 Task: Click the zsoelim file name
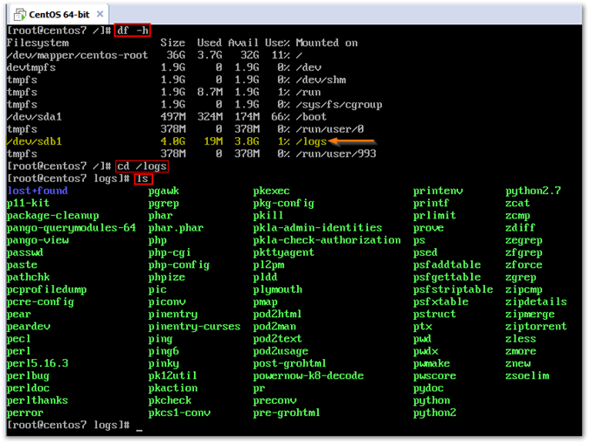tap(527, 375)
